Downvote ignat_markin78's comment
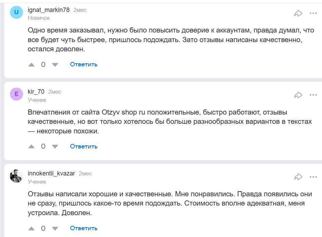The image size is (322, 237). (55, 64)
